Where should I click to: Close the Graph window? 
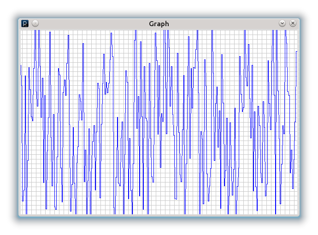[x=293, y=23]
